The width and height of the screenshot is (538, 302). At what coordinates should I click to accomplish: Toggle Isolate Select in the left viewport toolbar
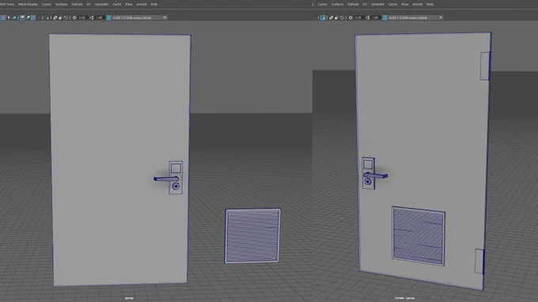point(47,17)
